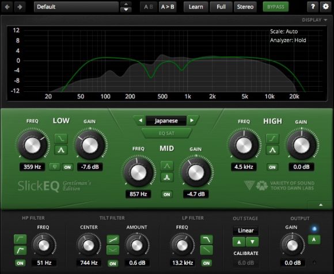
Task: Click the HIGH gain knob
Action: pos(301,145)
